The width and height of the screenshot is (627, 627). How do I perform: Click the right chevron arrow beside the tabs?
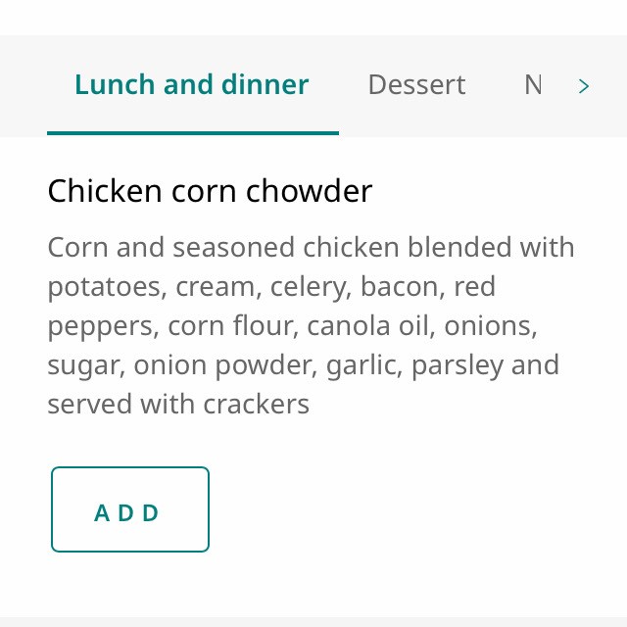(584, 86)
